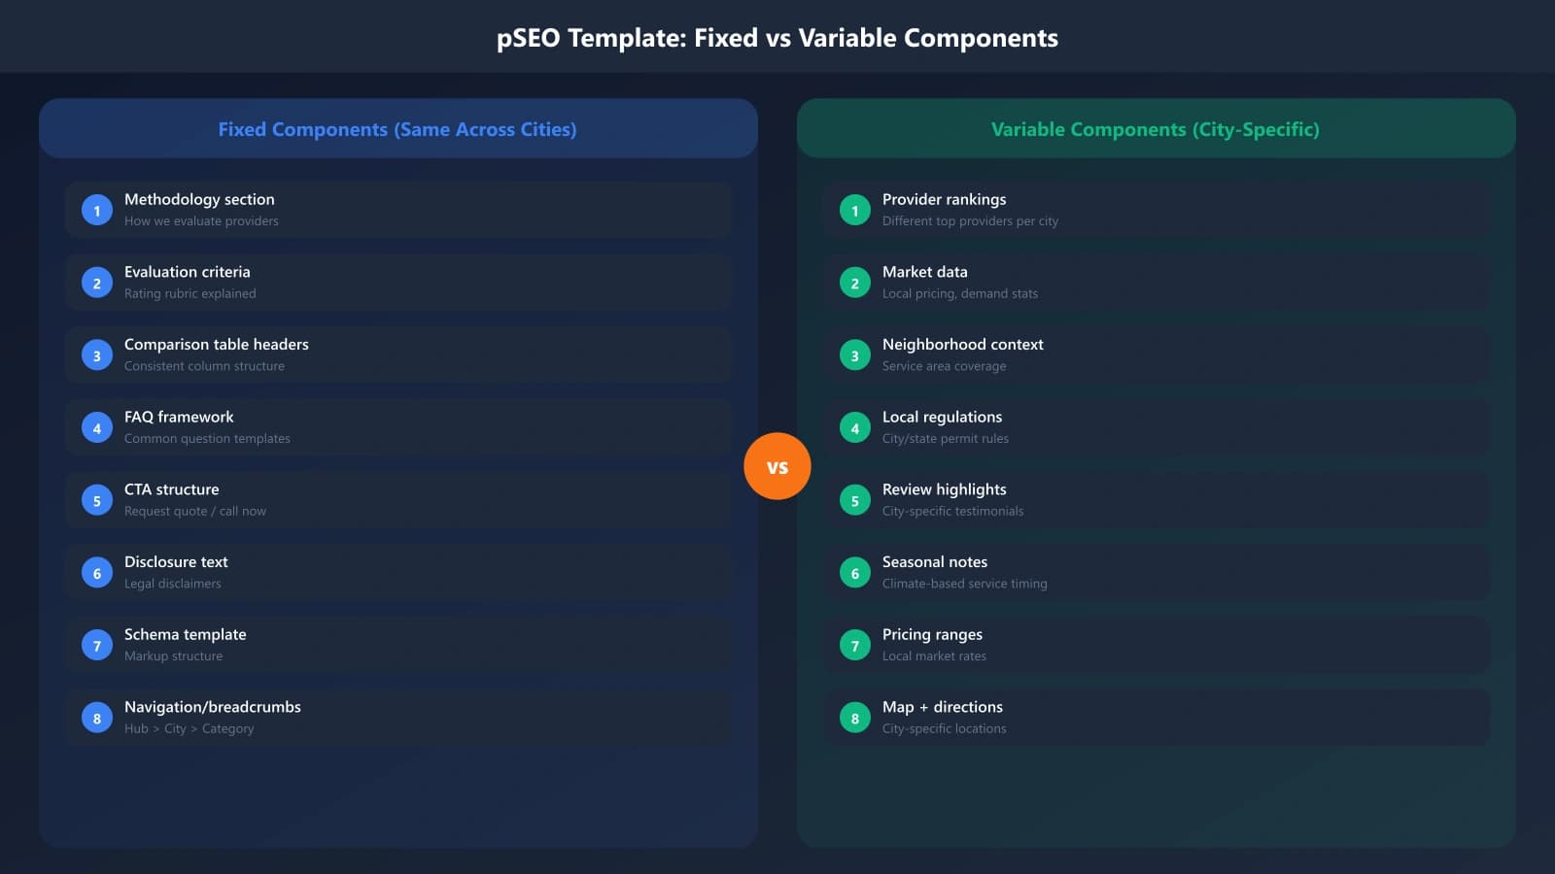The width and height of the screenshot is (1555, 874).
Task: Select the Schema template row
Action: click(397, 644)
